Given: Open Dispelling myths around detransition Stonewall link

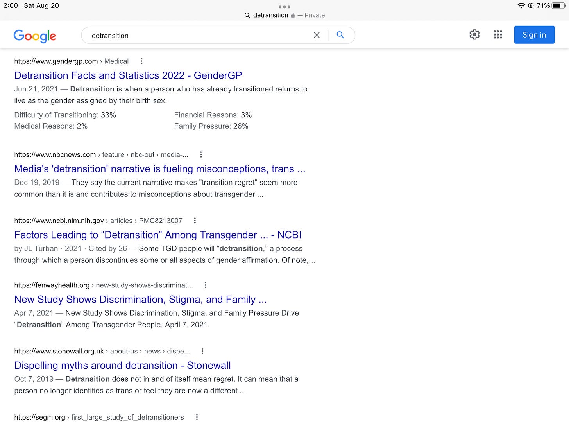Looking at the screenshot, I should pos(123,365).
